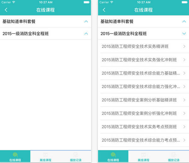Image resolution: width=189 pixels, height=163 pixels.
Task: Click arrow beside 实务考点预测班 row
Action: 184,127
